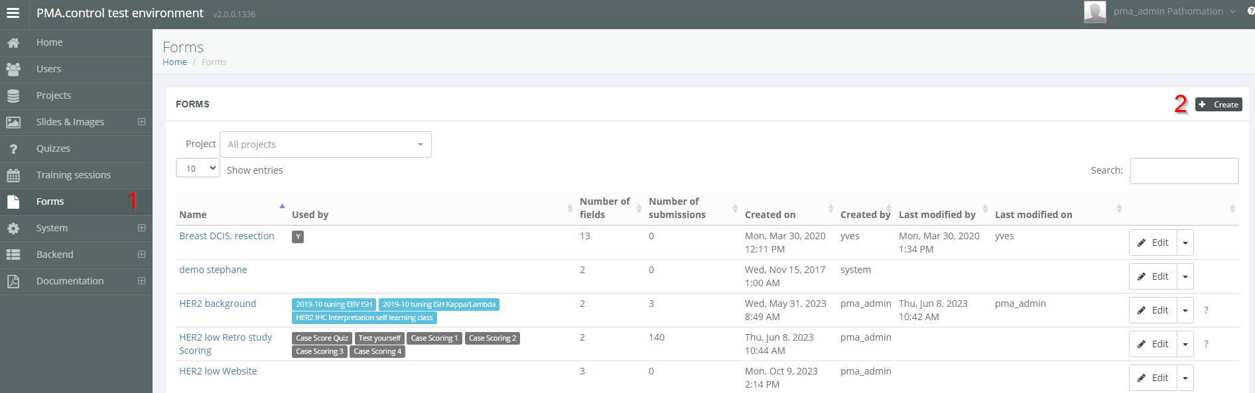1255x393 pixels.
Task: Click the Users group icon
Action: click(x=13, y=69)
